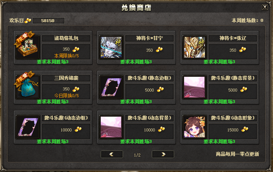The image size is (273, 172).
Task: Go to the next shop page arrow
Action: (x=163, y=154)
